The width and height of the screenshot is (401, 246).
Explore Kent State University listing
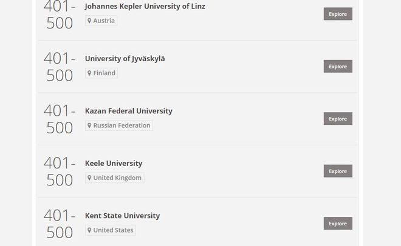[338, 224]
